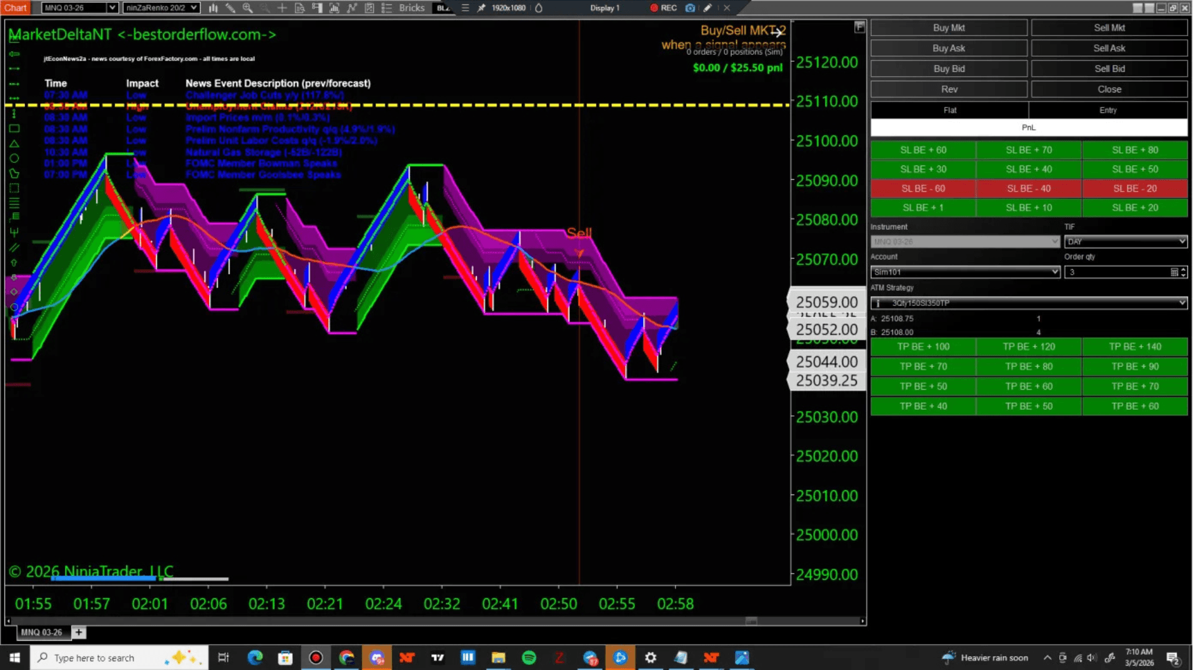Click the Sell Bid button
The image size is (1193, 670).
tap(1109, 69)
